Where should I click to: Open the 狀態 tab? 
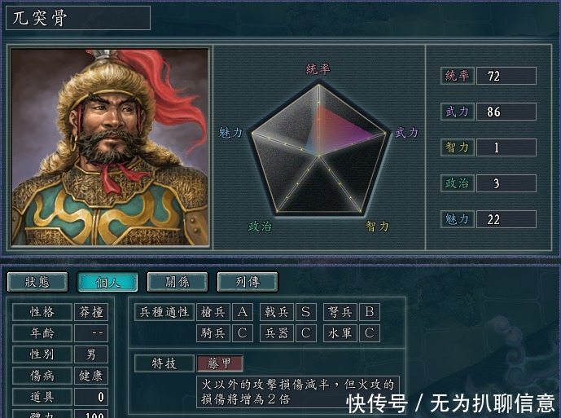(x=37, y=282)
